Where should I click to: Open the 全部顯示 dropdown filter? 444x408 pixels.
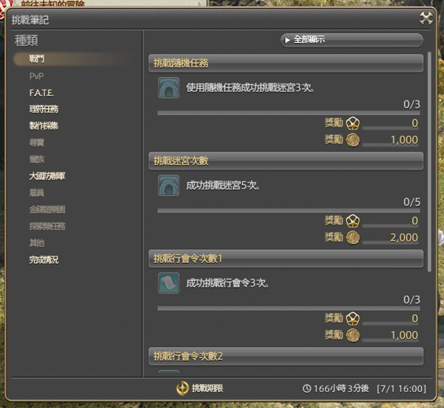[x=352, y=40]
